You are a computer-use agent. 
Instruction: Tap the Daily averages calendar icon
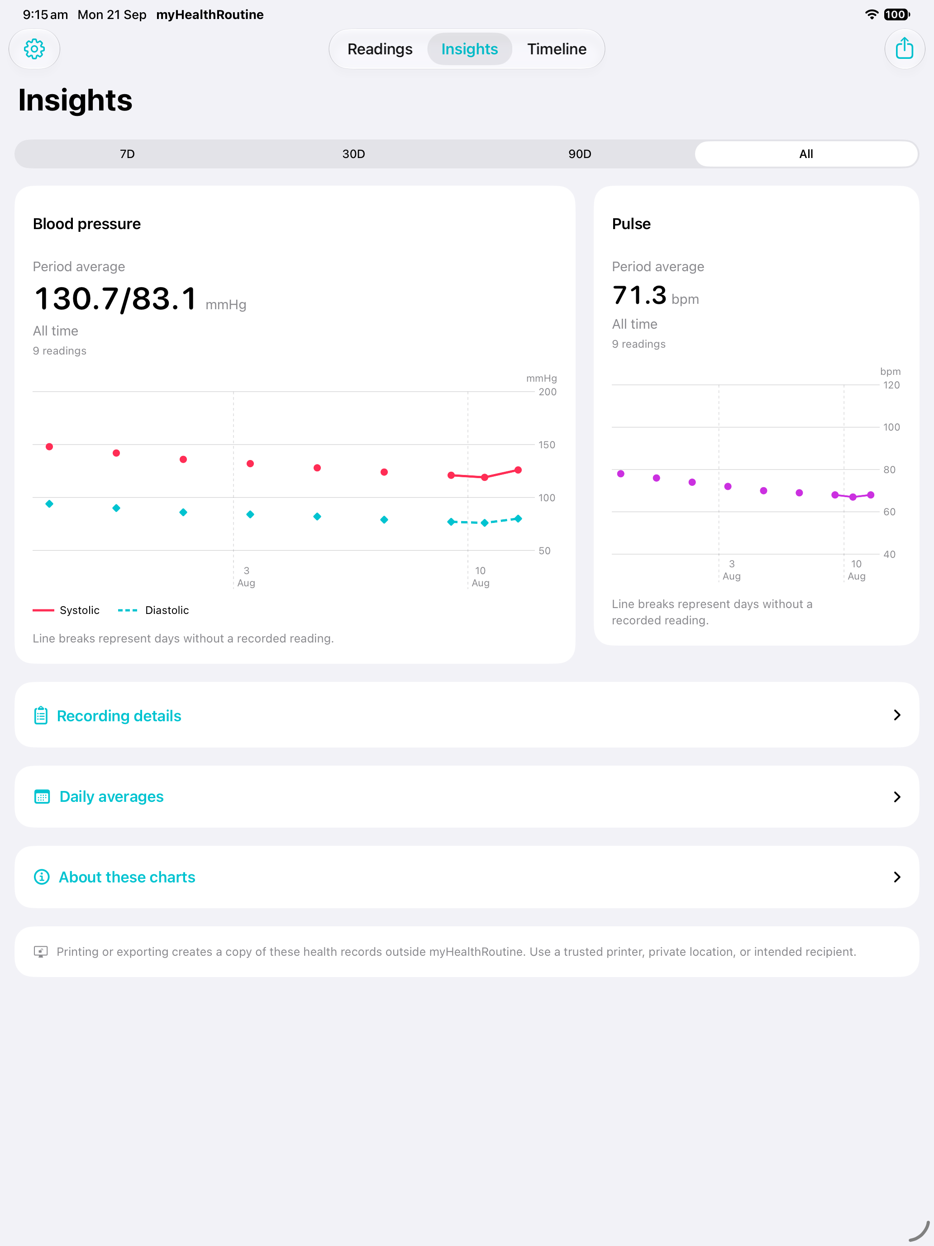point(42,796)
